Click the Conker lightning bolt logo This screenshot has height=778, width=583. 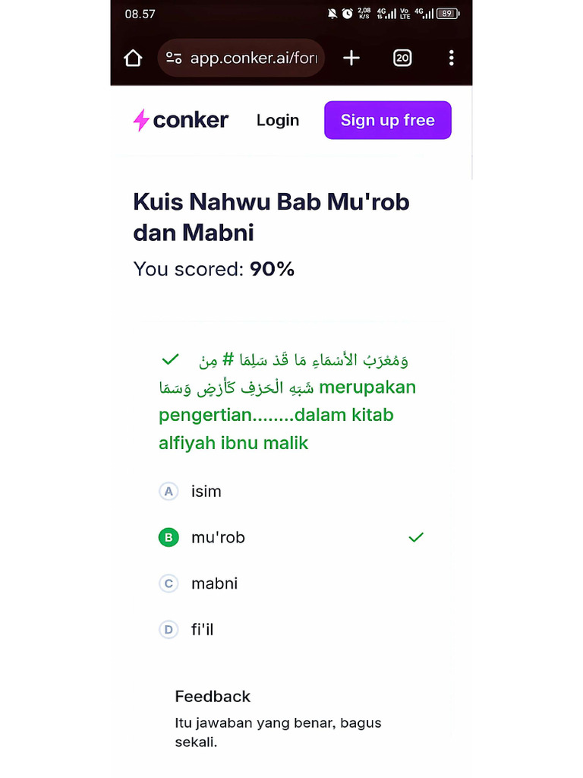(140, 120)
